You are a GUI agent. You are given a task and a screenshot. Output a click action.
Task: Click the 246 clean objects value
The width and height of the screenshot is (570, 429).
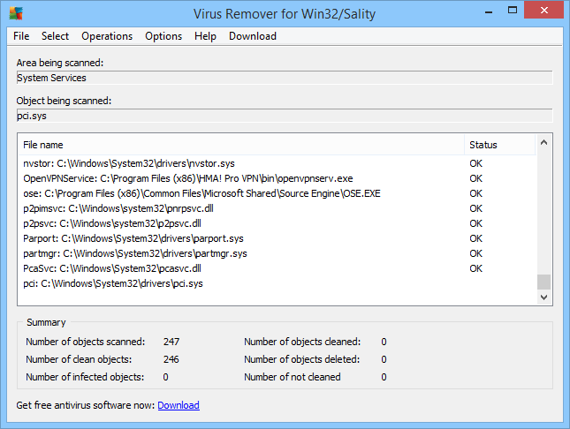click(171, 359)
